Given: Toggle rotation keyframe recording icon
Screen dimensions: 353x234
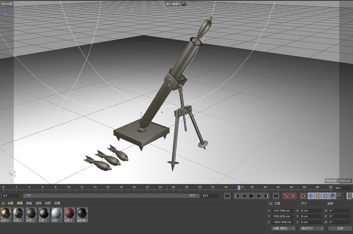Looking at the screenshot, I should pyautogui.click(x=325, y=196).
